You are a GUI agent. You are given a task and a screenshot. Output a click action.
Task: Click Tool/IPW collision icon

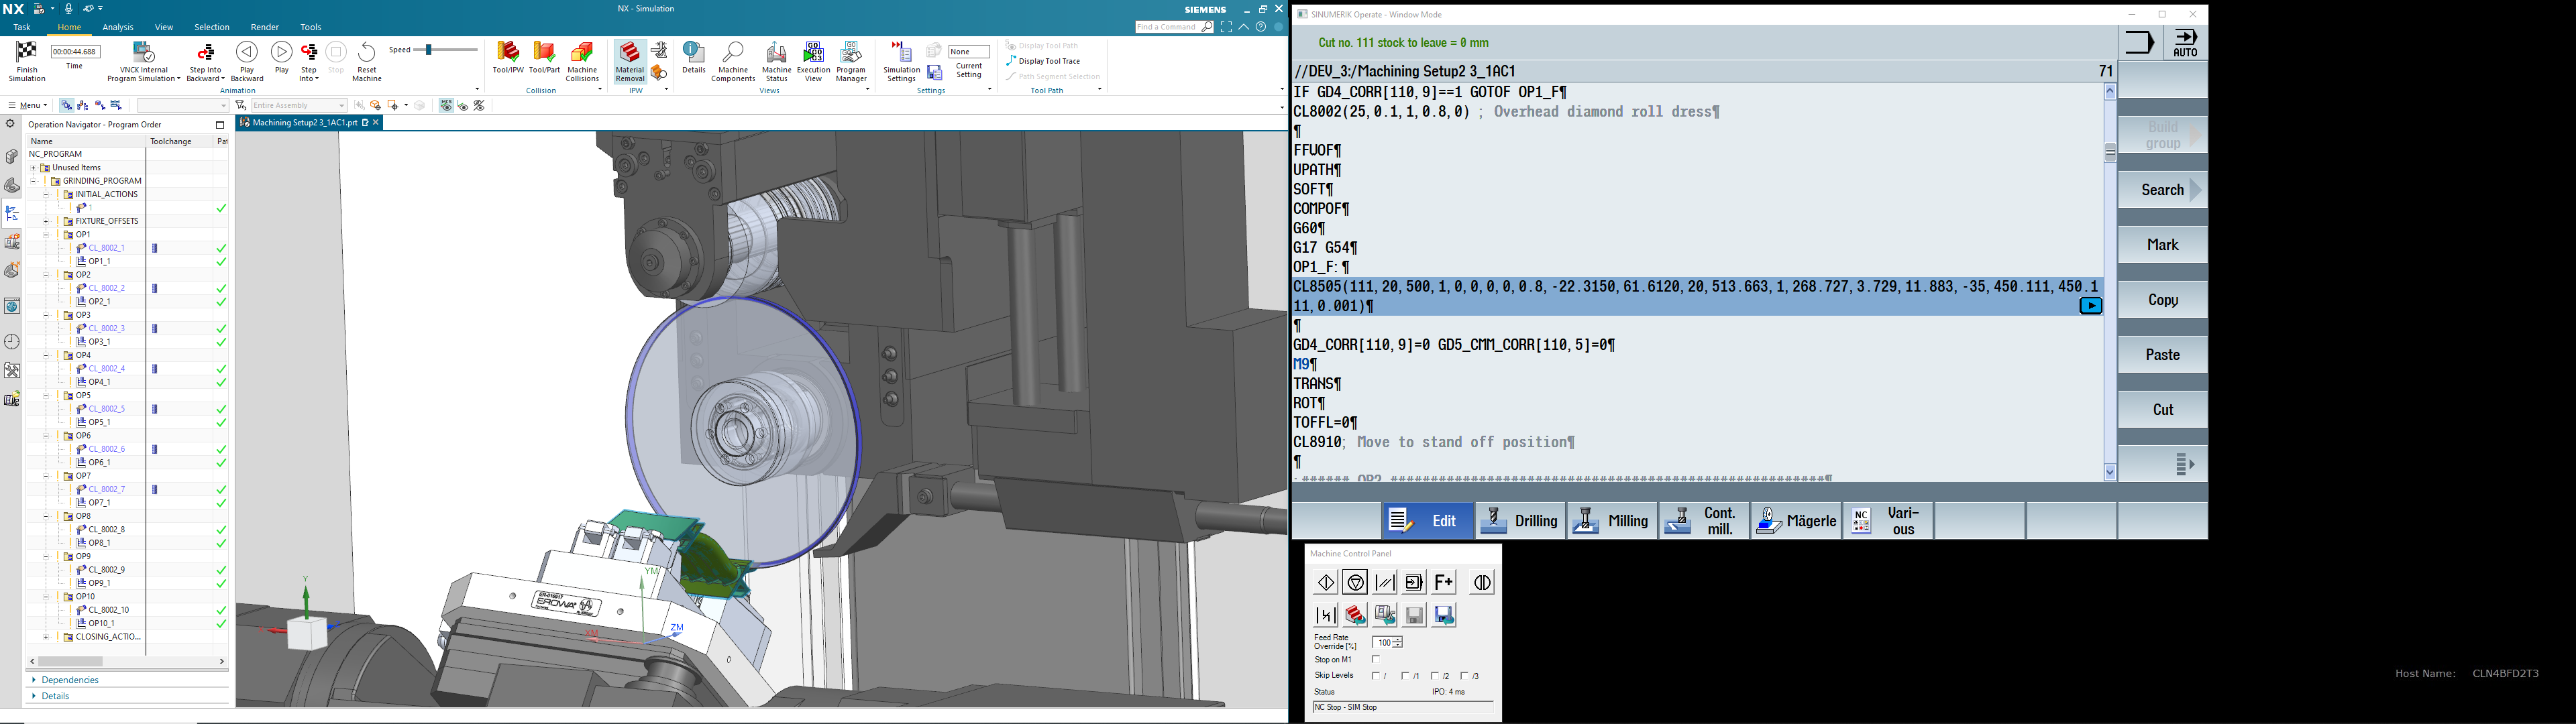click(x=508, y=52)
